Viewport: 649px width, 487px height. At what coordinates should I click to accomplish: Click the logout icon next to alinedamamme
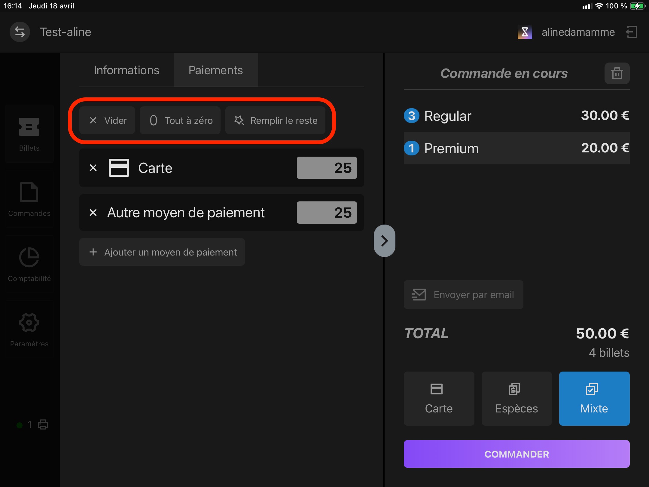tap(632, 32)
